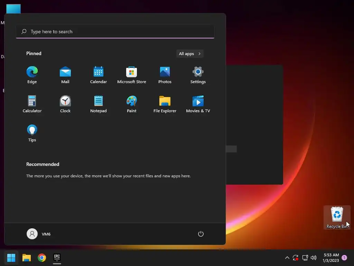Image resolution: width=354 pixels, height=266 pixels.
Task: Open Microsoft Store
Action: pyautogui.click(x=132, y=75)
